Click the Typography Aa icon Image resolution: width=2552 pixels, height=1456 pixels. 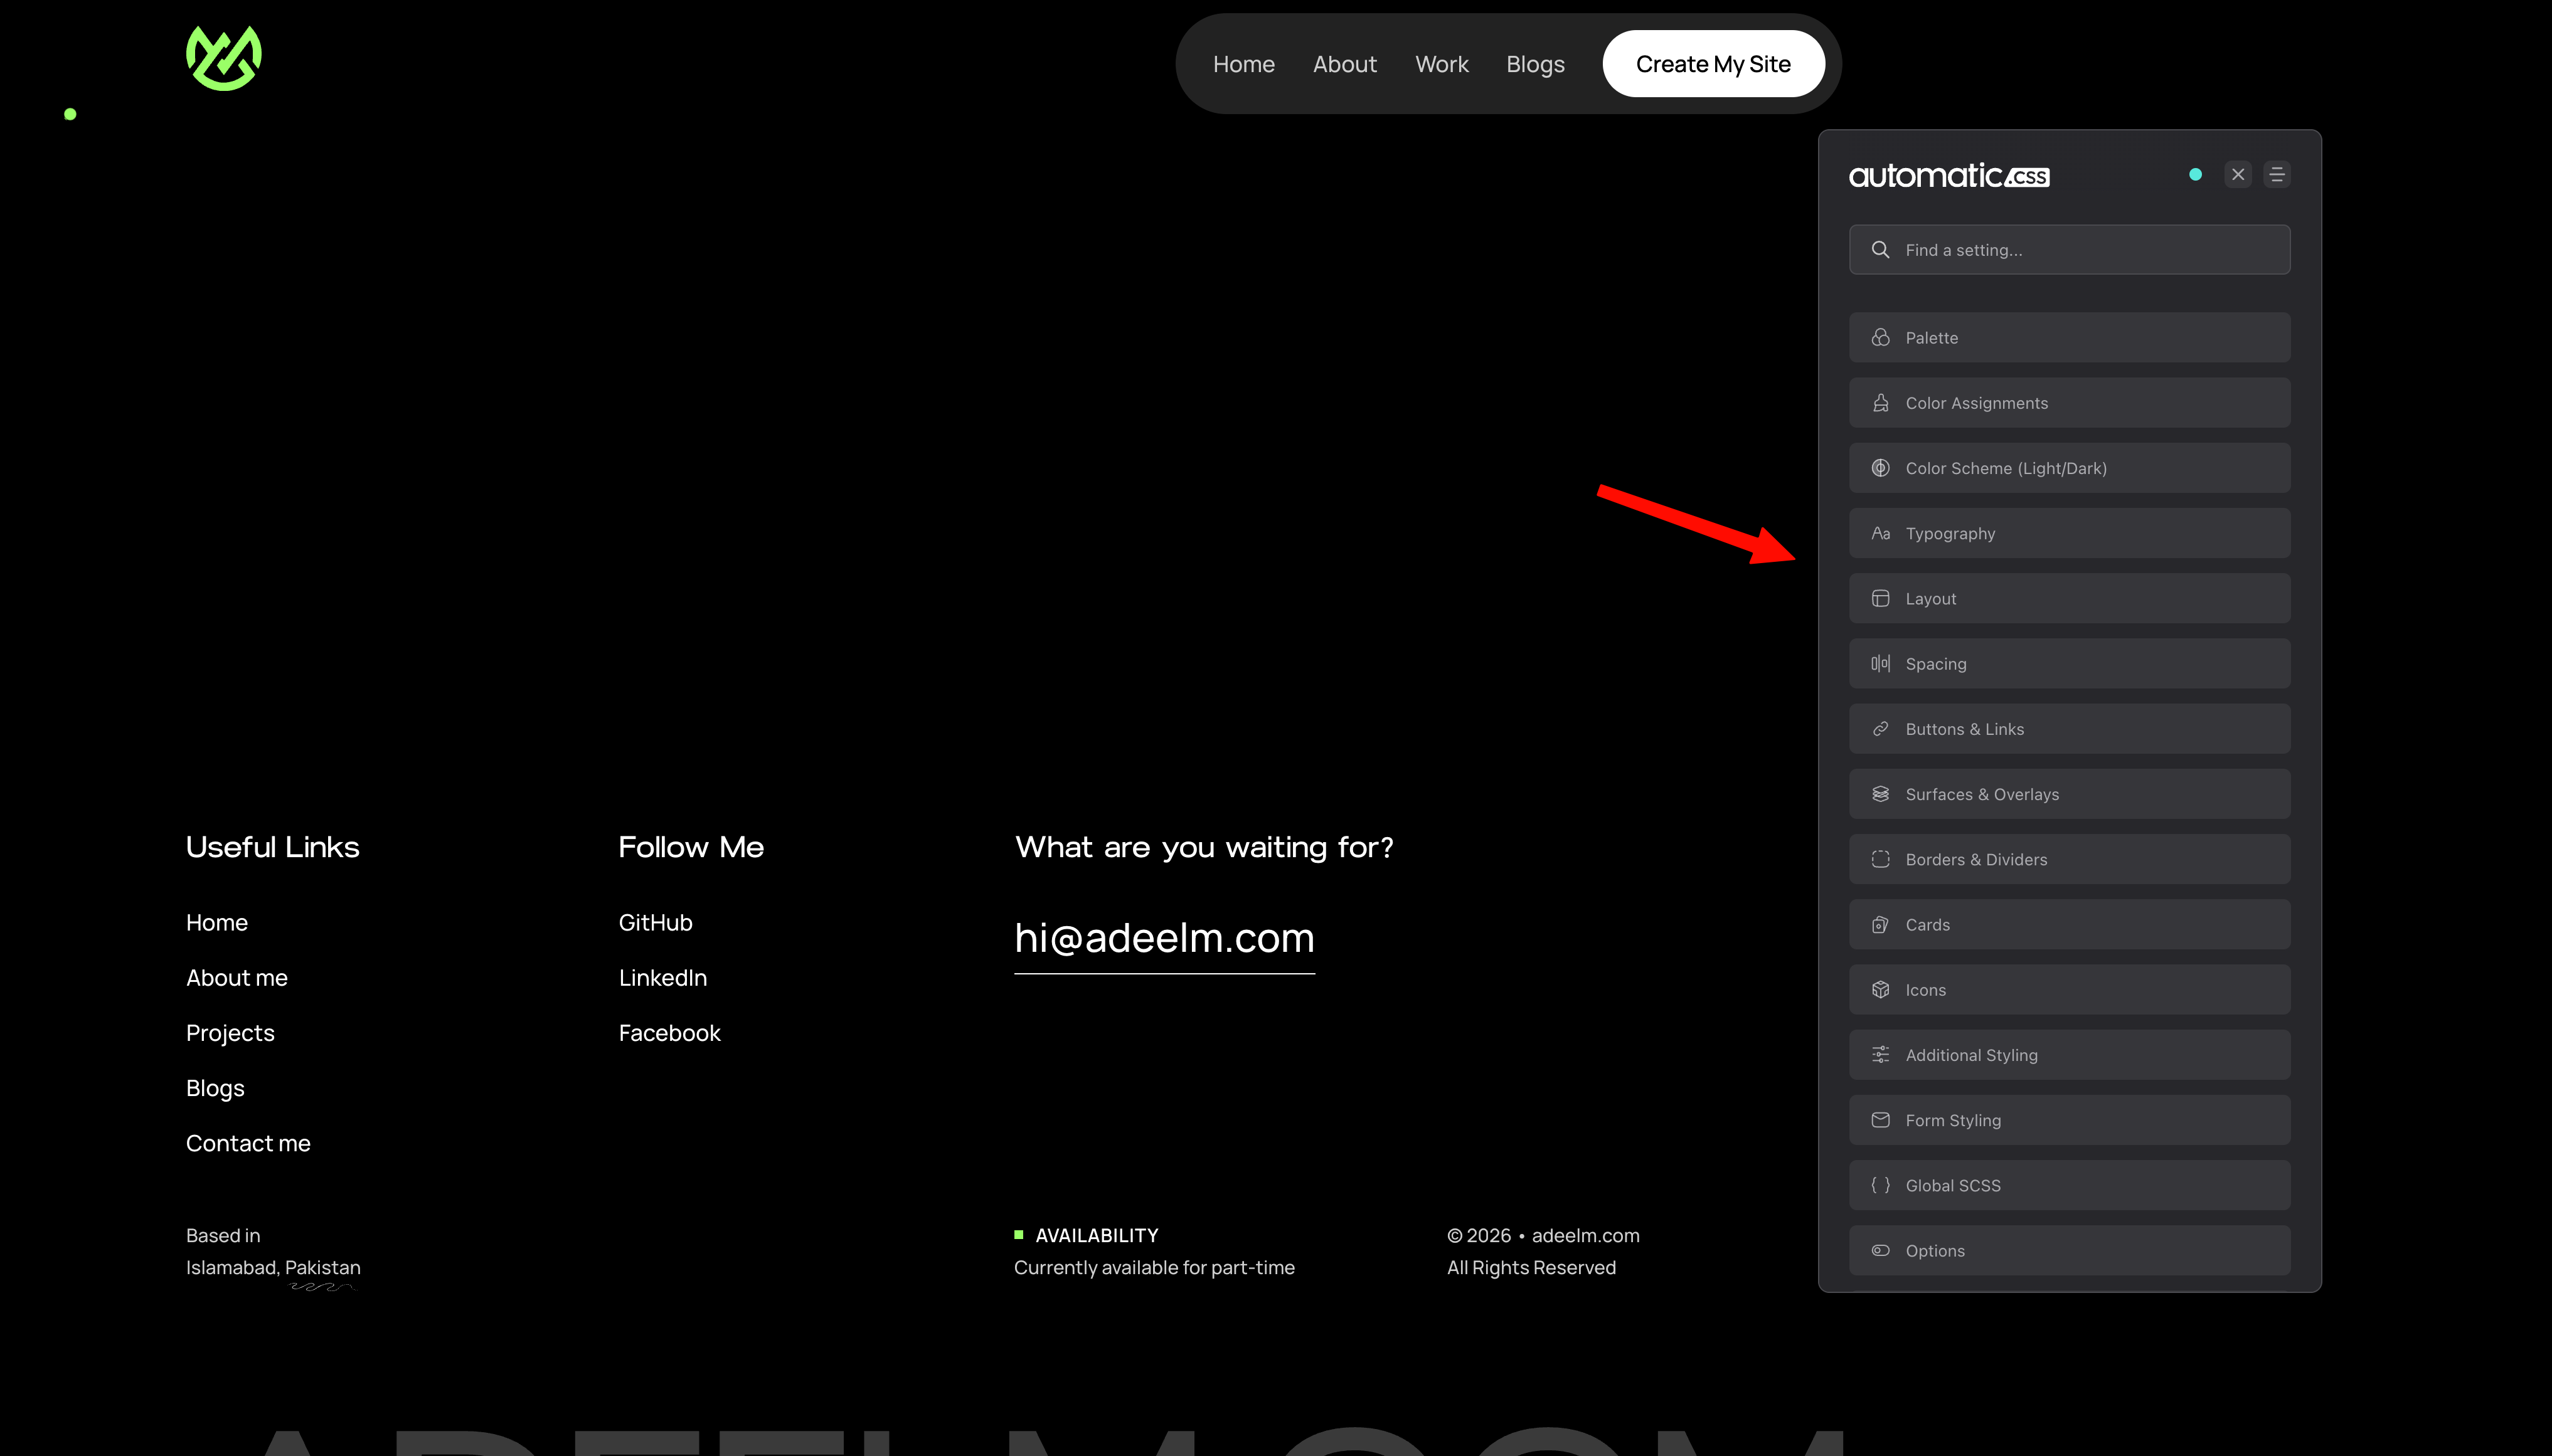pyautogui.click(x=1881, y=534)
